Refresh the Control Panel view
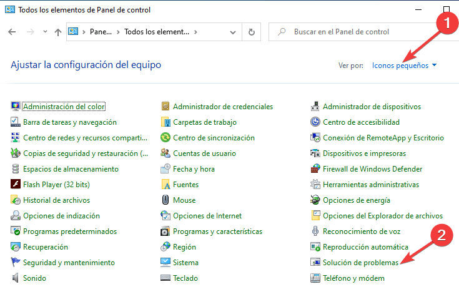This screenshot has height=292, width=459. [x=252, y=32]
